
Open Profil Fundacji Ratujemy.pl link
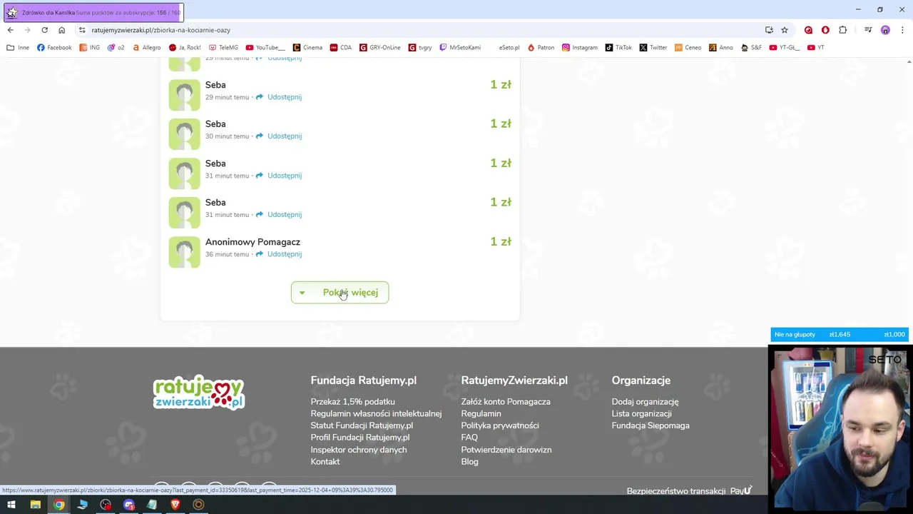(x=360, y=438)
